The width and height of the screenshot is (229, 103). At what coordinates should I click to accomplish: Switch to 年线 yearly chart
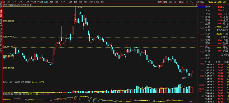(x=80, y=2)
